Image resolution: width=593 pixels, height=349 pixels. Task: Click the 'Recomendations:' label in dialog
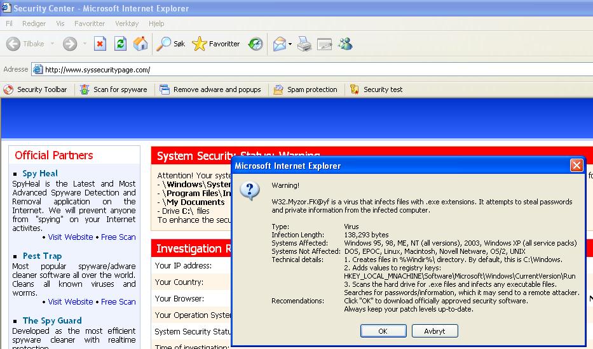[x=297, y=301]
